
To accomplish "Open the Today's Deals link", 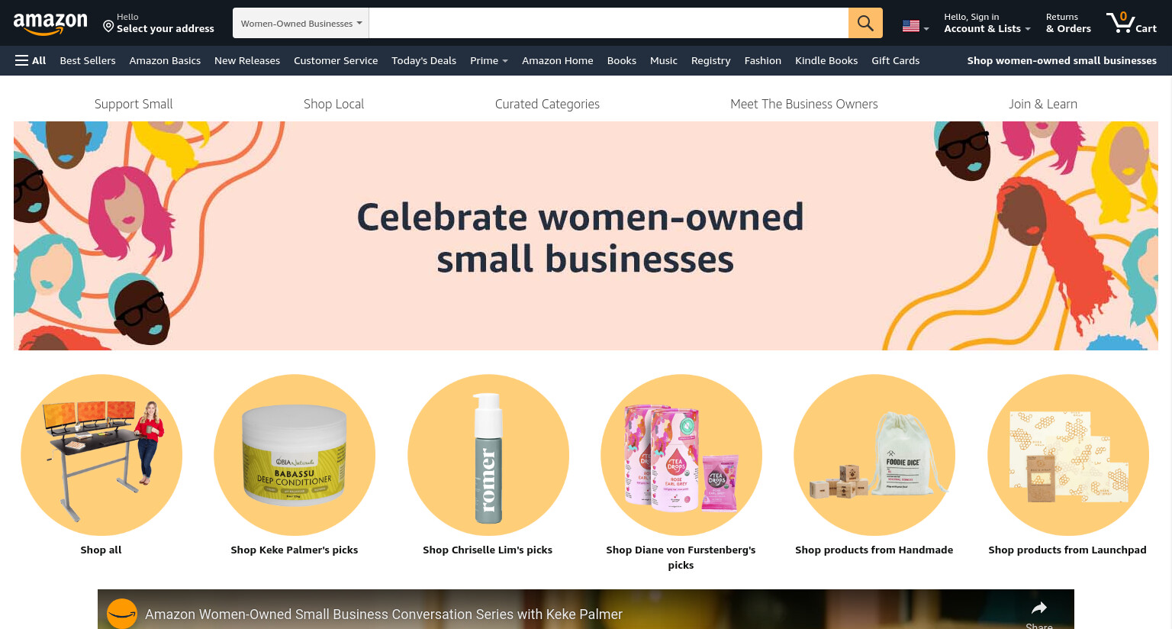I will pyautogui.click(x=423, y=60).
